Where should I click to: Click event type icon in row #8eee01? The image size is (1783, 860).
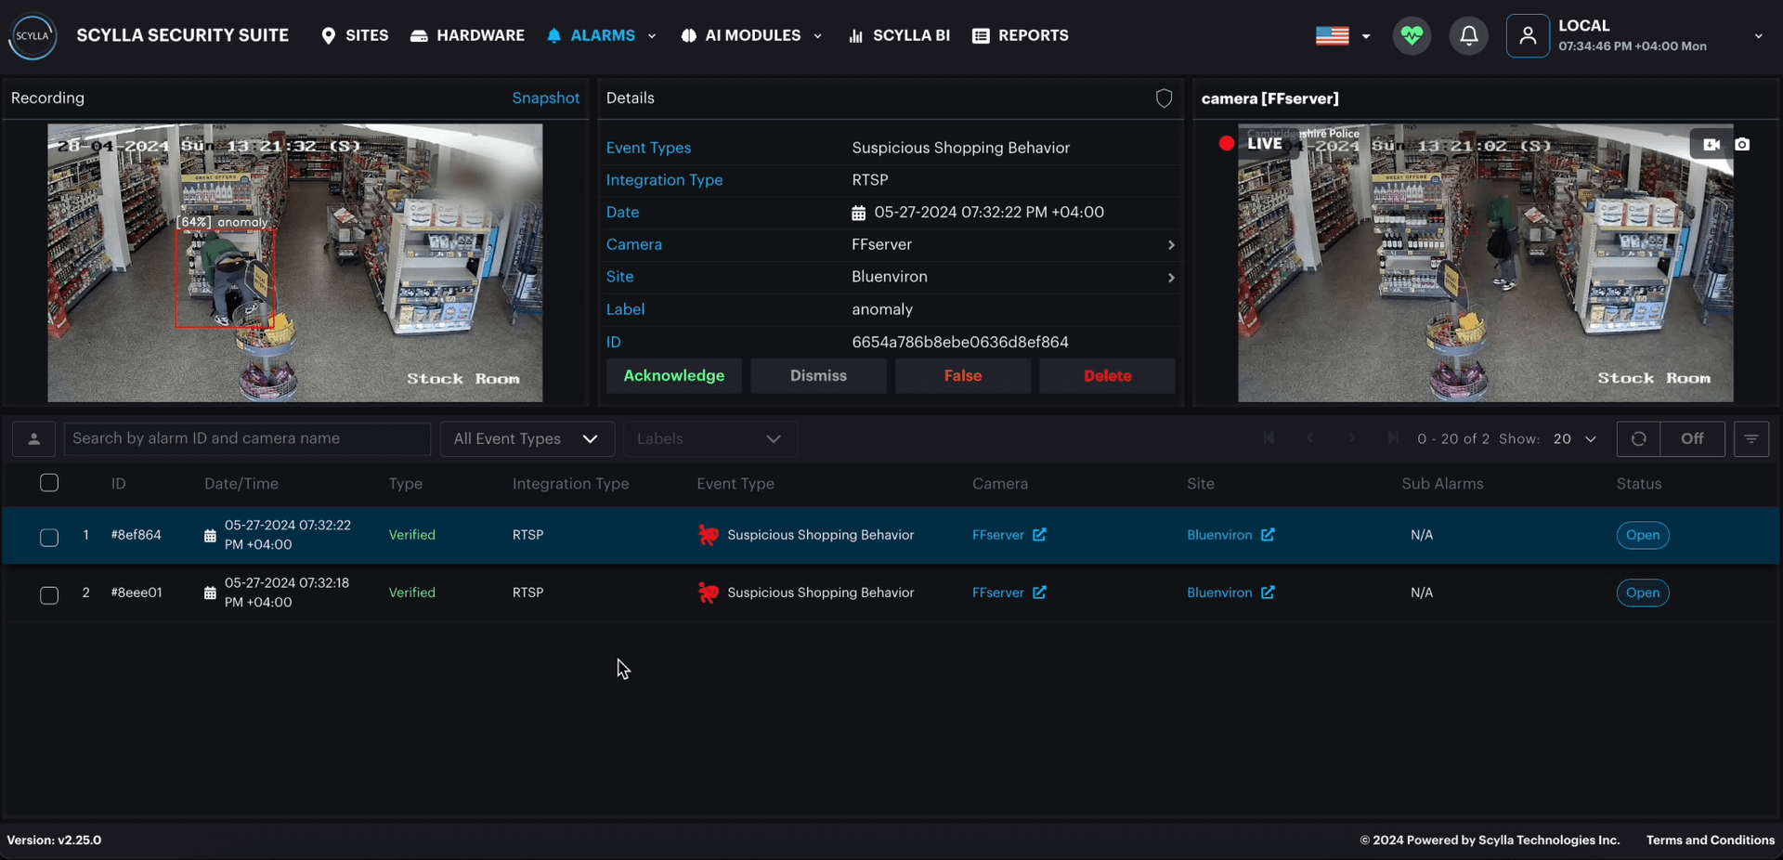point(709,593)
